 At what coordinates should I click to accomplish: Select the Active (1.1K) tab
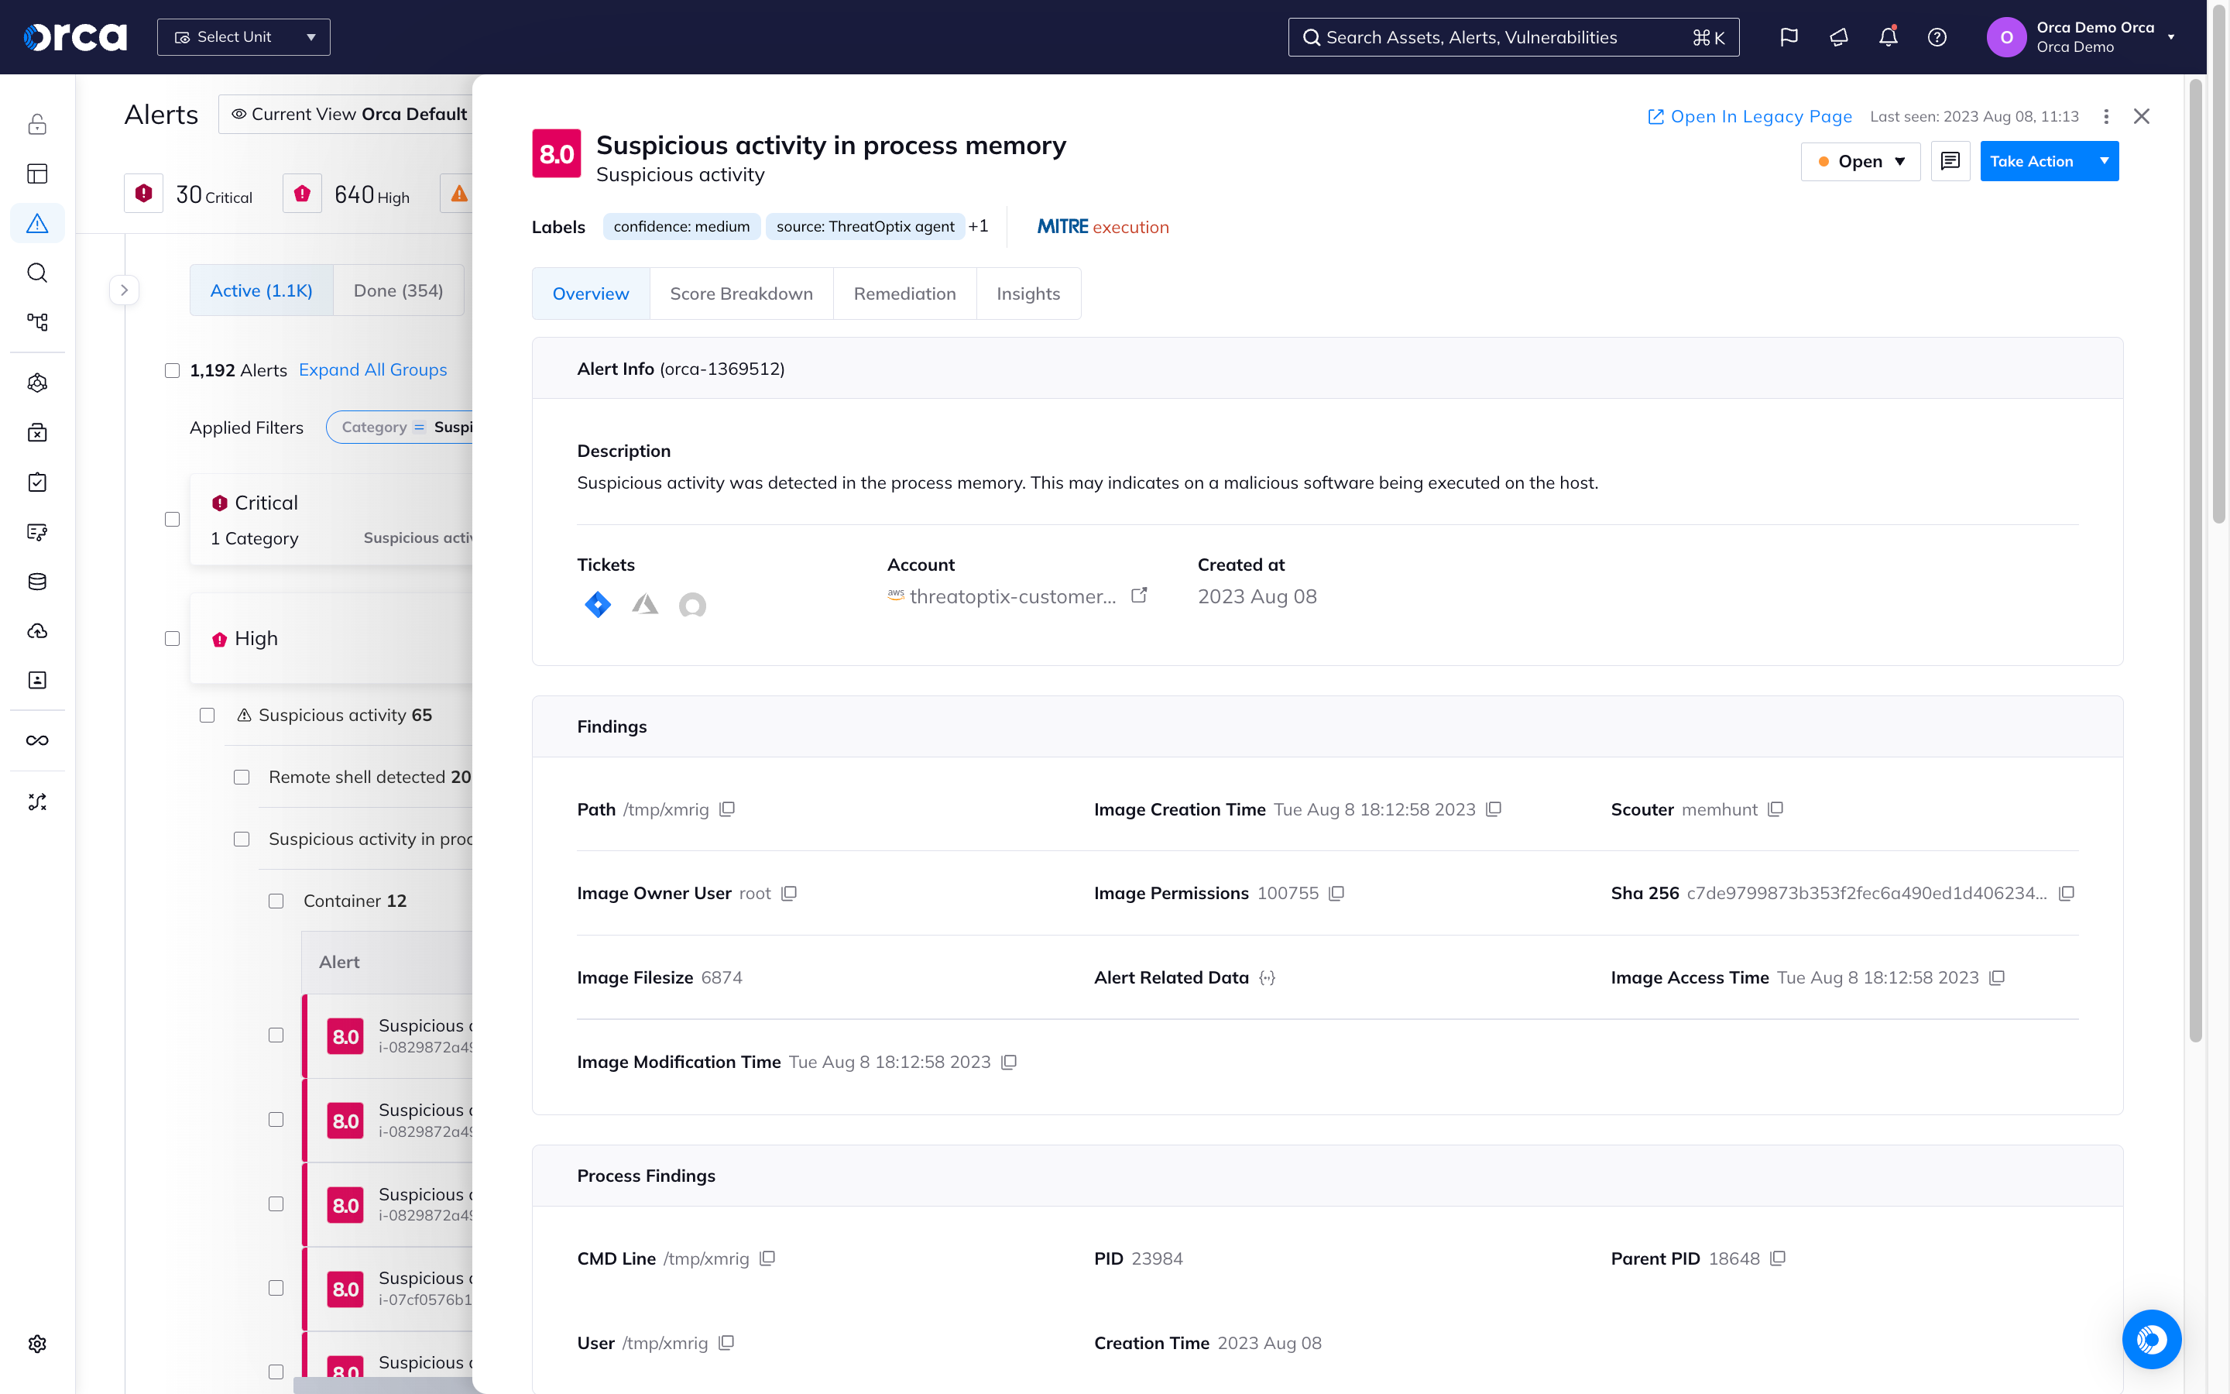[262, 290]
